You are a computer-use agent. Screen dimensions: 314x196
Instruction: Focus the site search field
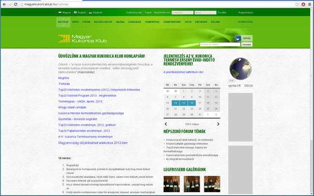click(x=220, y=44)
